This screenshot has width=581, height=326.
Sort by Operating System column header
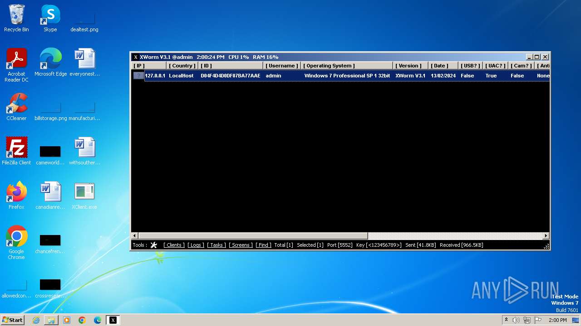click(347, 66)
